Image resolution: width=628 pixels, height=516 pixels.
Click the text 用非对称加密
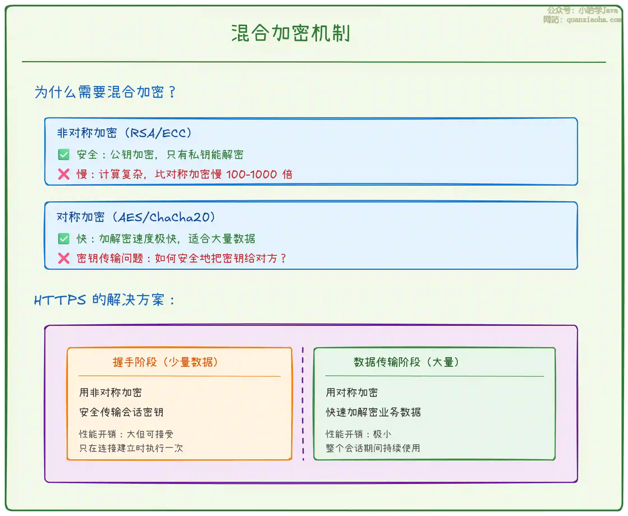click(110, 393)
